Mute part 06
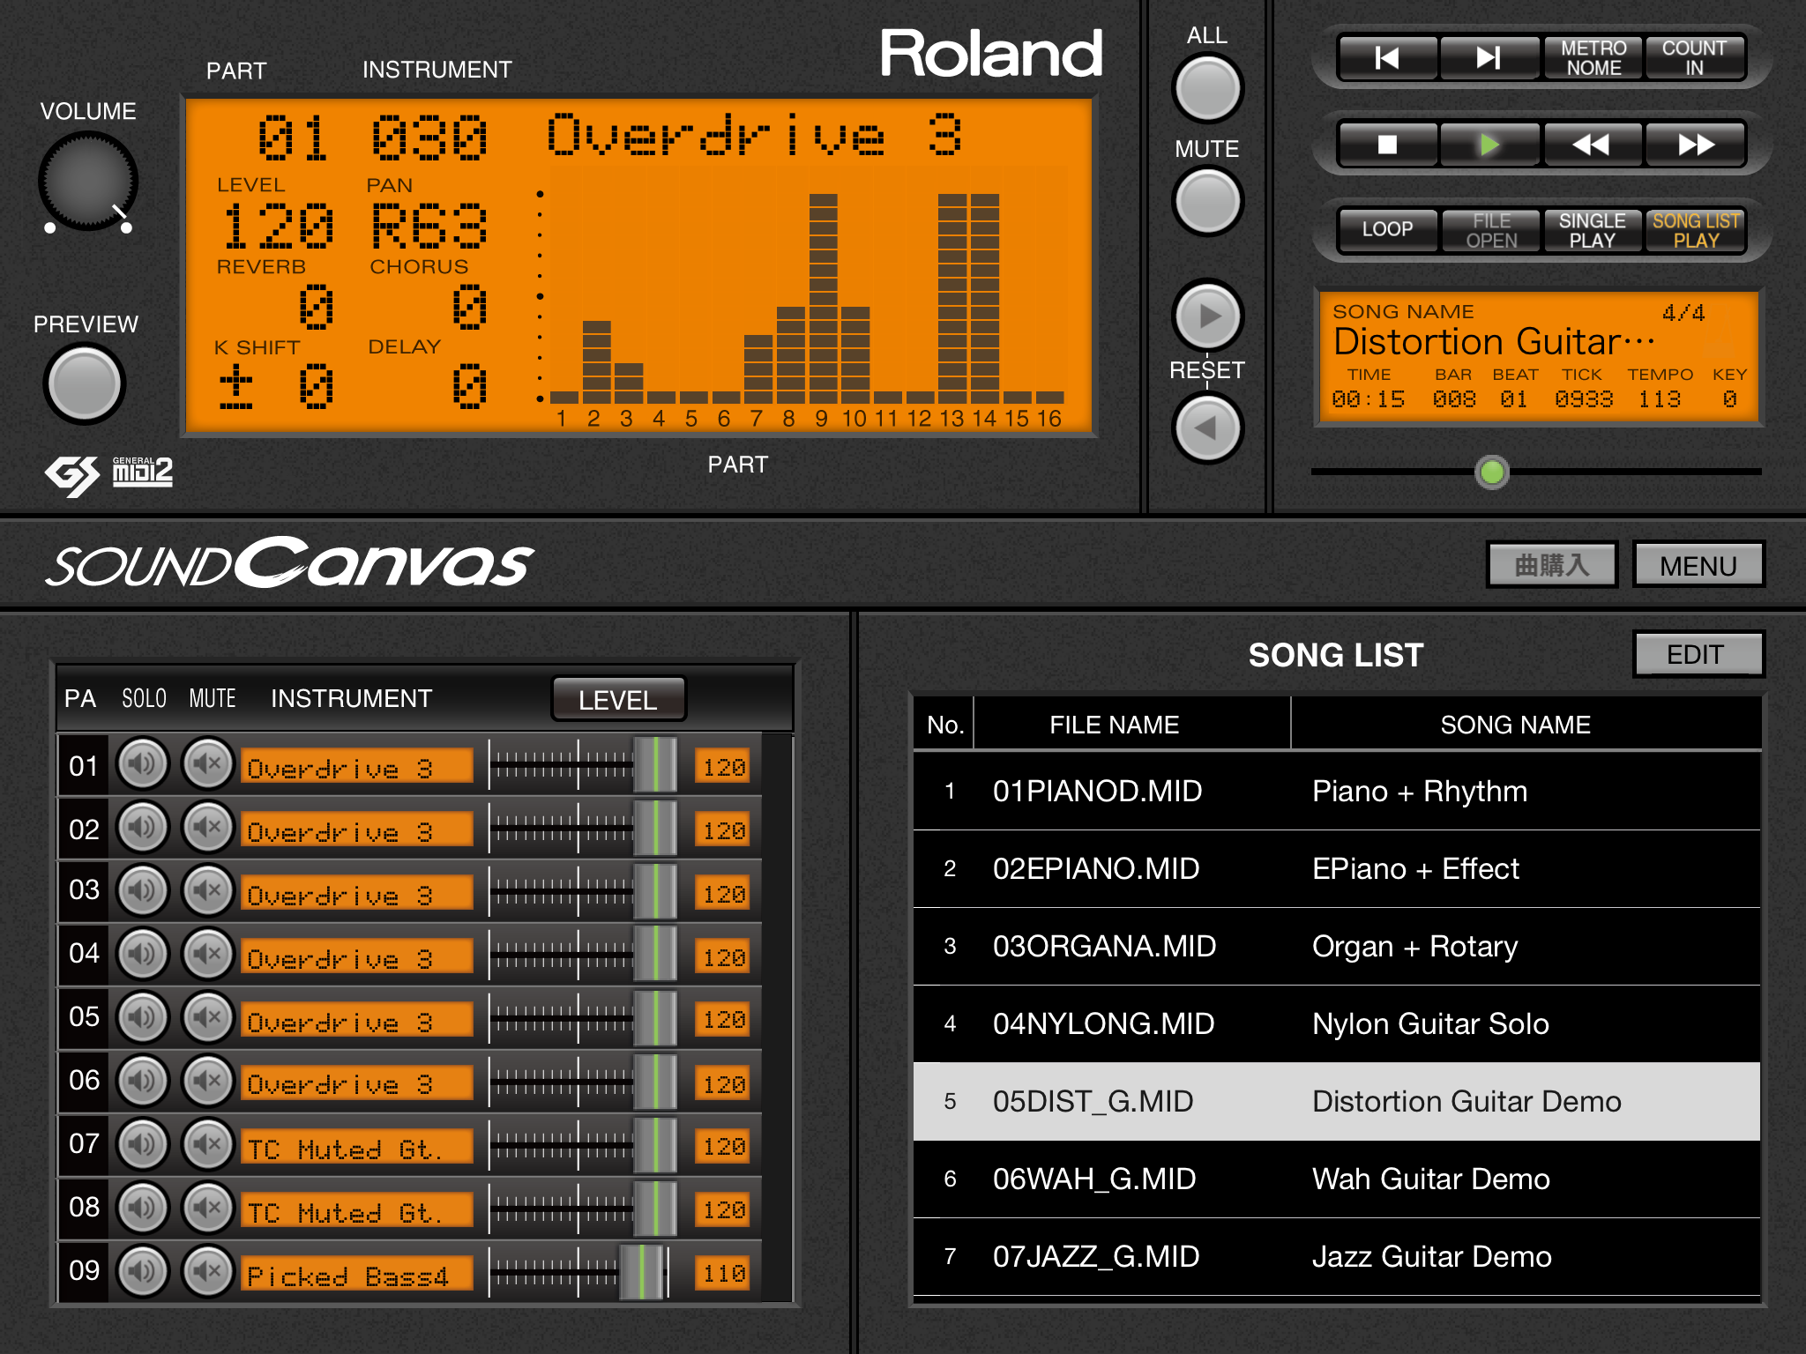 click(208, 1082)
